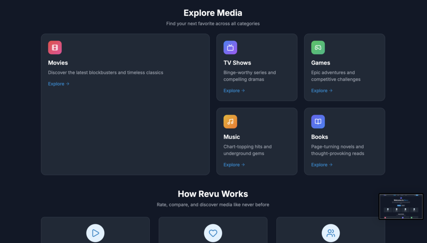This screenshot has width=427, height=243.
Task: Click the circular heart icon
Action: coord(213,233)
